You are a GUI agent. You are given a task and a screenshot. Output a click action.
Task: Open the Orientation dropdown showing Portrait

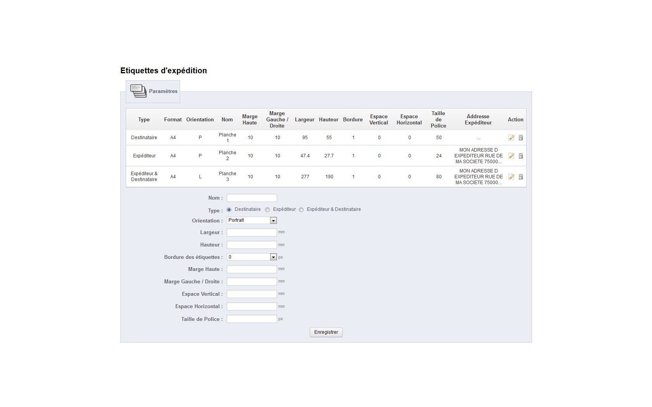click(251, 220)
